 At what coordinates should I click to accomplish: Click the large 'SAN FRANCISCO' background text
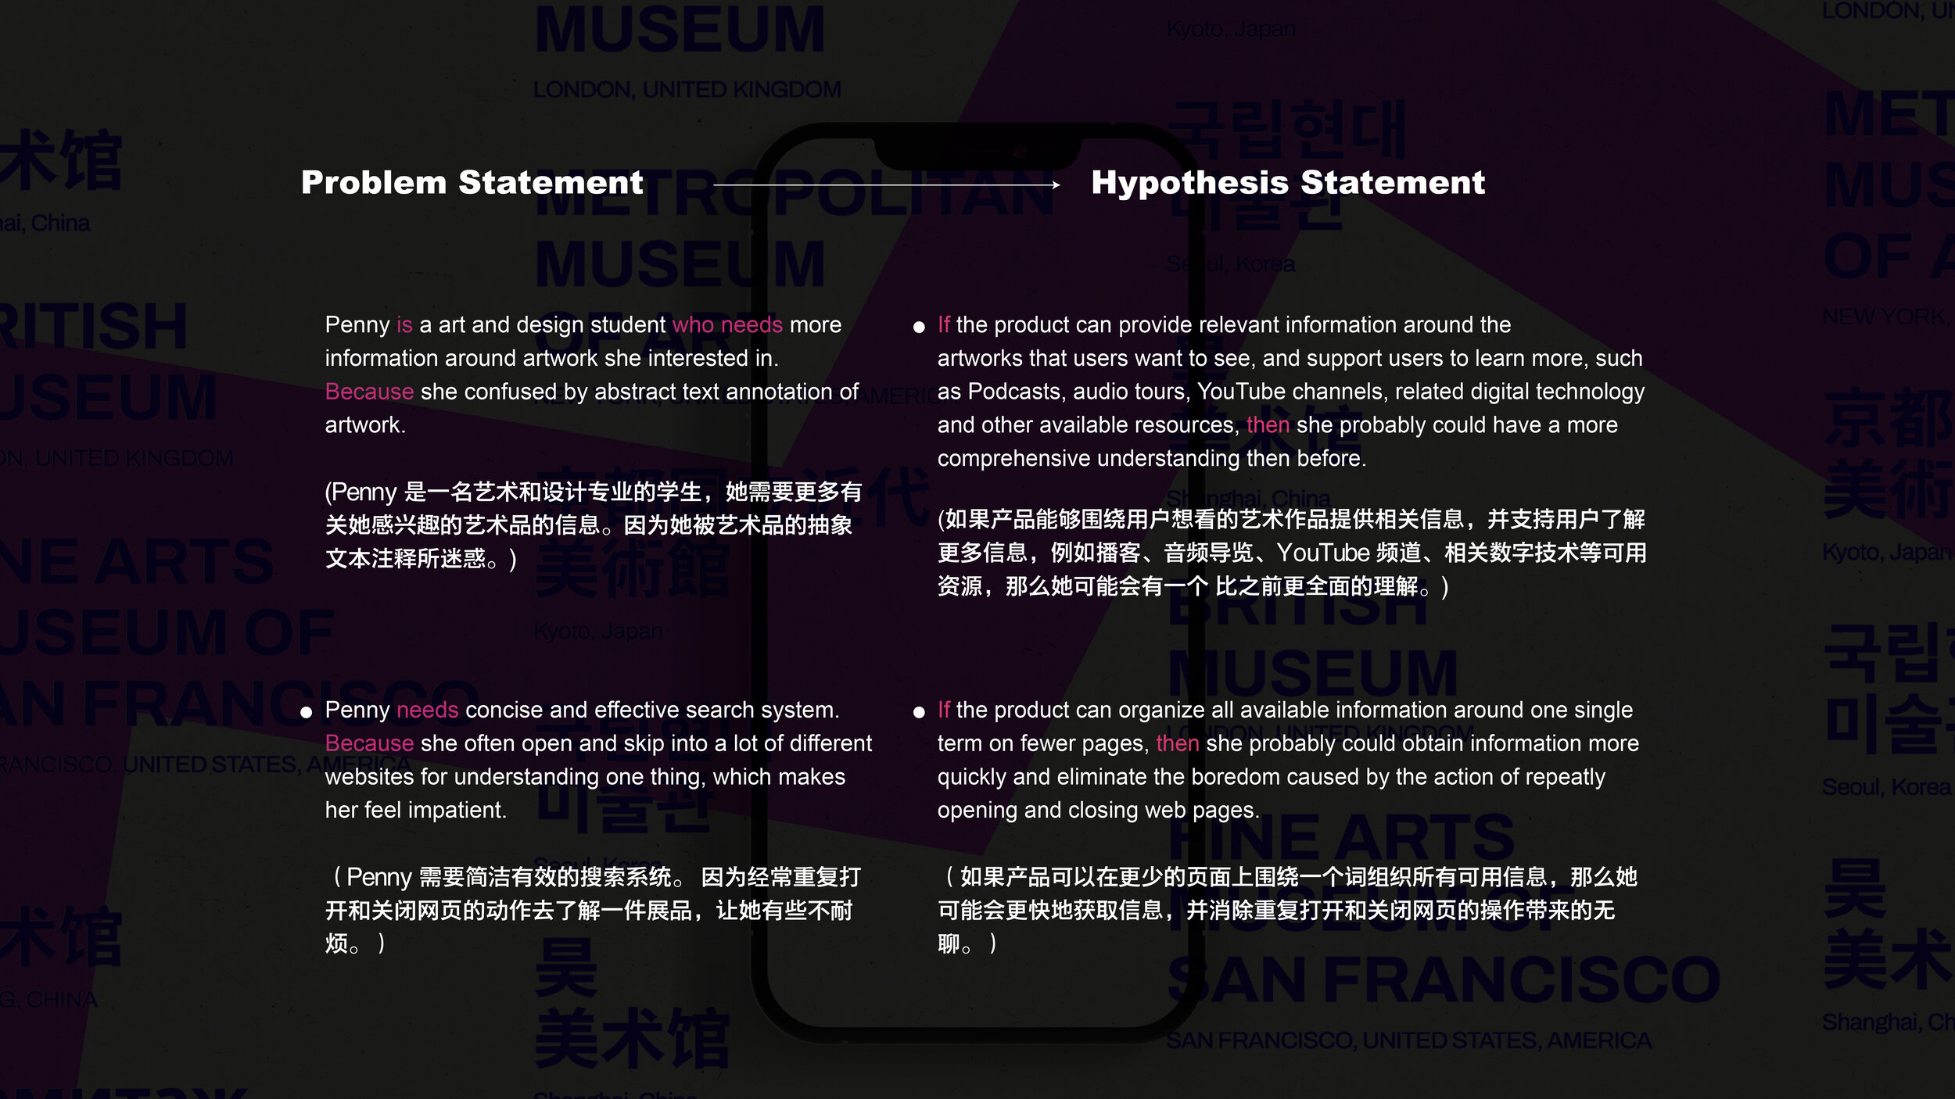pos(1443,980)
